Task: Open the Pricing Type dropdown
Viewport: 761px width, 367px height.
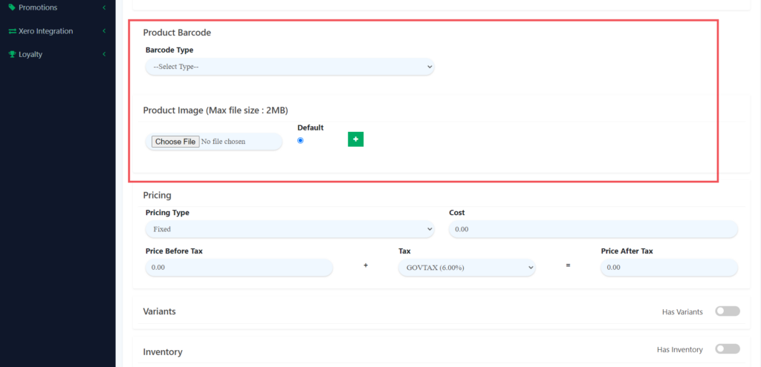Action: coord(289,229)
